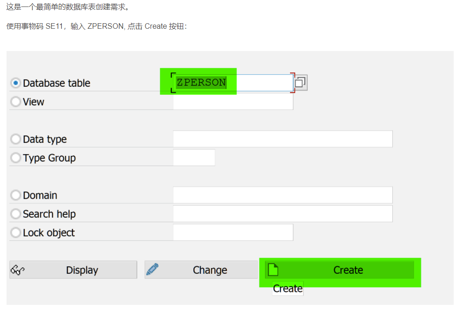Screen dimensions: 456x323
Task: Open value help next to ZPERSON field
Action: point(300,83)
